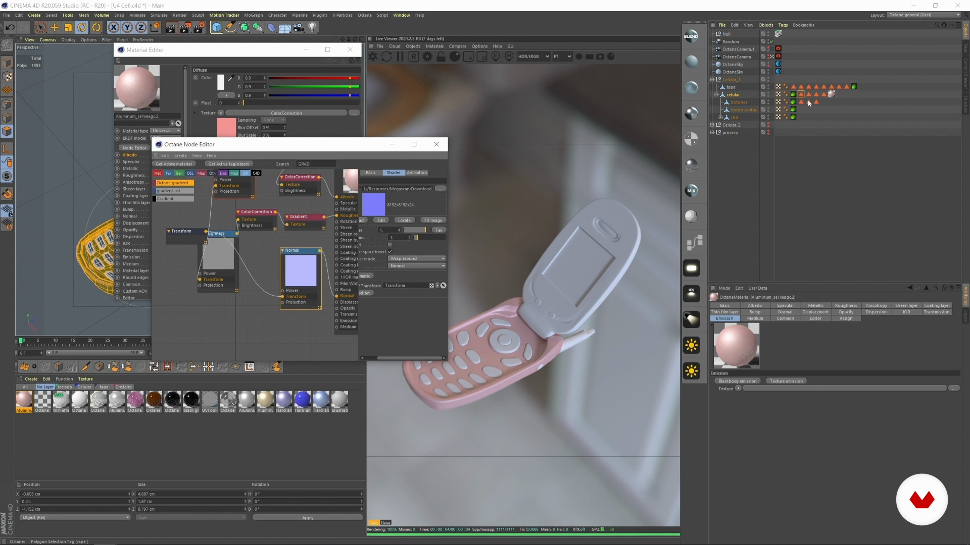Image resolution: width=970 pixels, height=545 pixels.
Task: Click the IES light icon
Action: point(691,293)
